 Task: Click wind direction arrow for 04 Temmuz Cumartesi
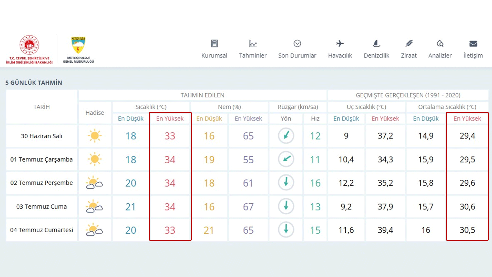[286, 229]
